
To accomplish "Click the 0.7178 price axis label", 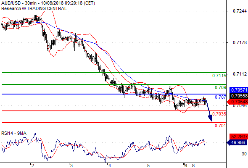I will coord(240,42).
